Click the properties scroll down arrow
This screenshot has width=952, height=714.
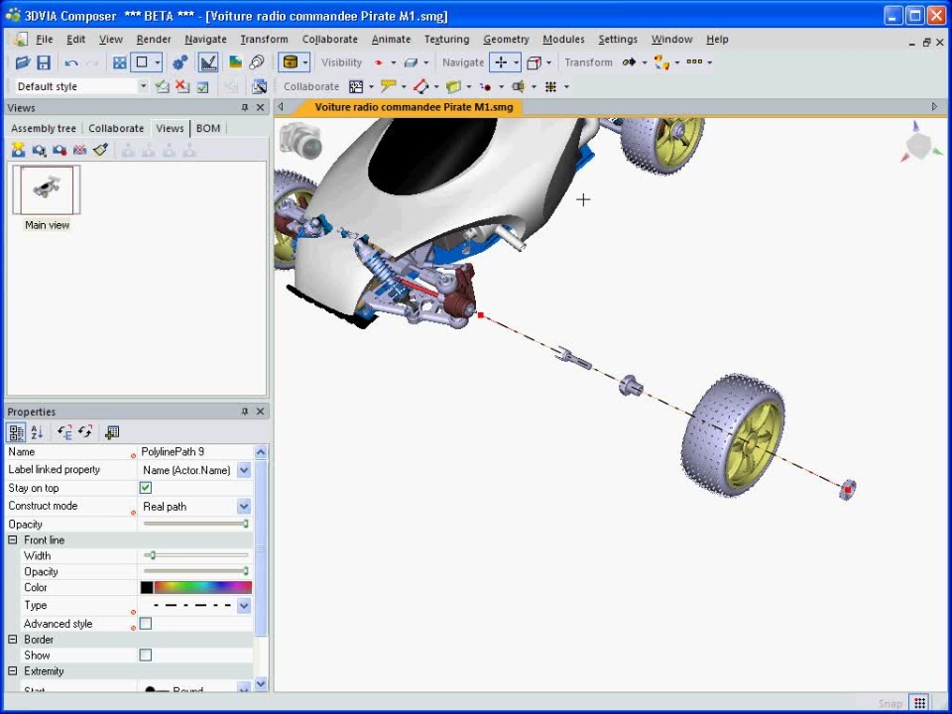[261, 683]
